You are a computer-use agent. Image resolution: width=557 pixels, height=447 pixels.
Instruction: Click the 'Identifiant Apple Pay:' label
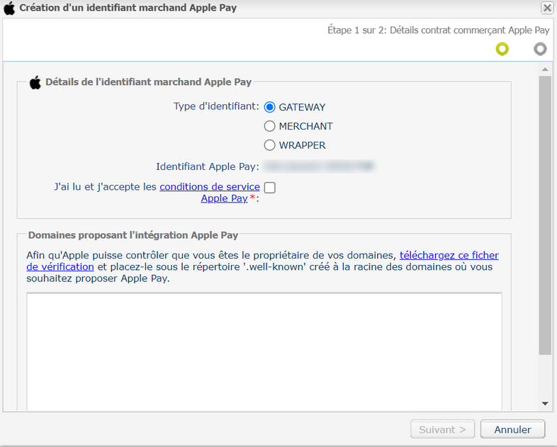(x=208, y=166)
